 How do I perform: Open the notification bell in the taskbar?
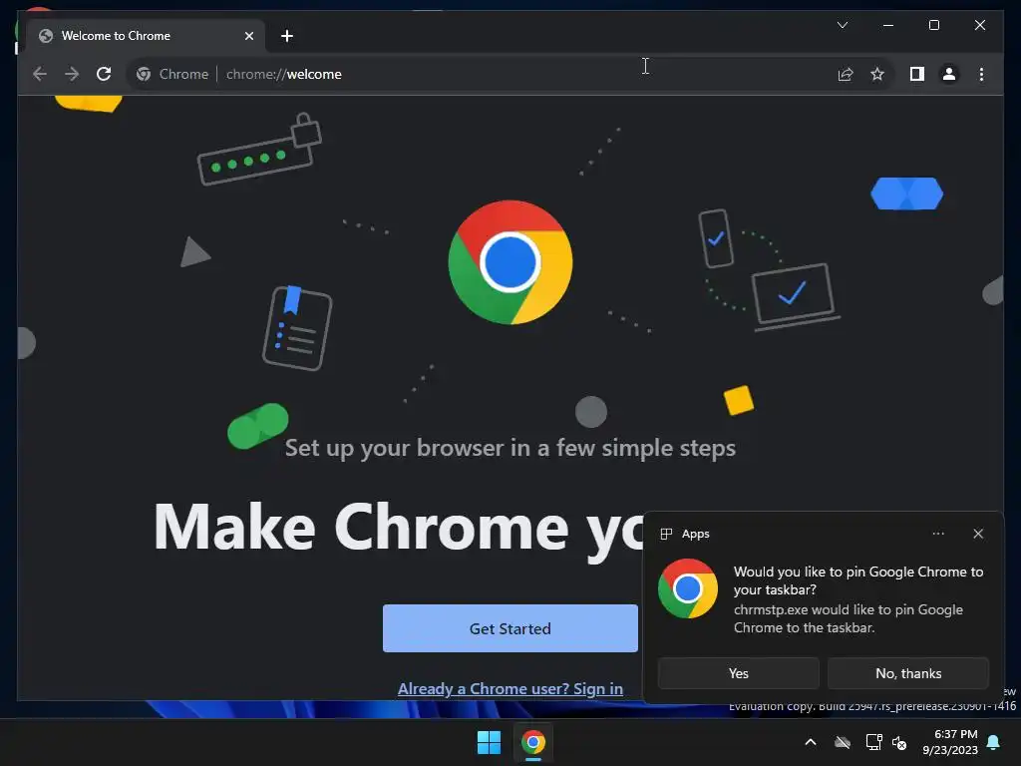point(994,742)
